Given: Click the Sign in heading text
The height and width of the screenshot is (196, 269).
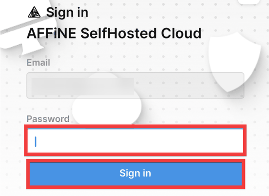Looking at the screenshot, I should click(67, 13).
